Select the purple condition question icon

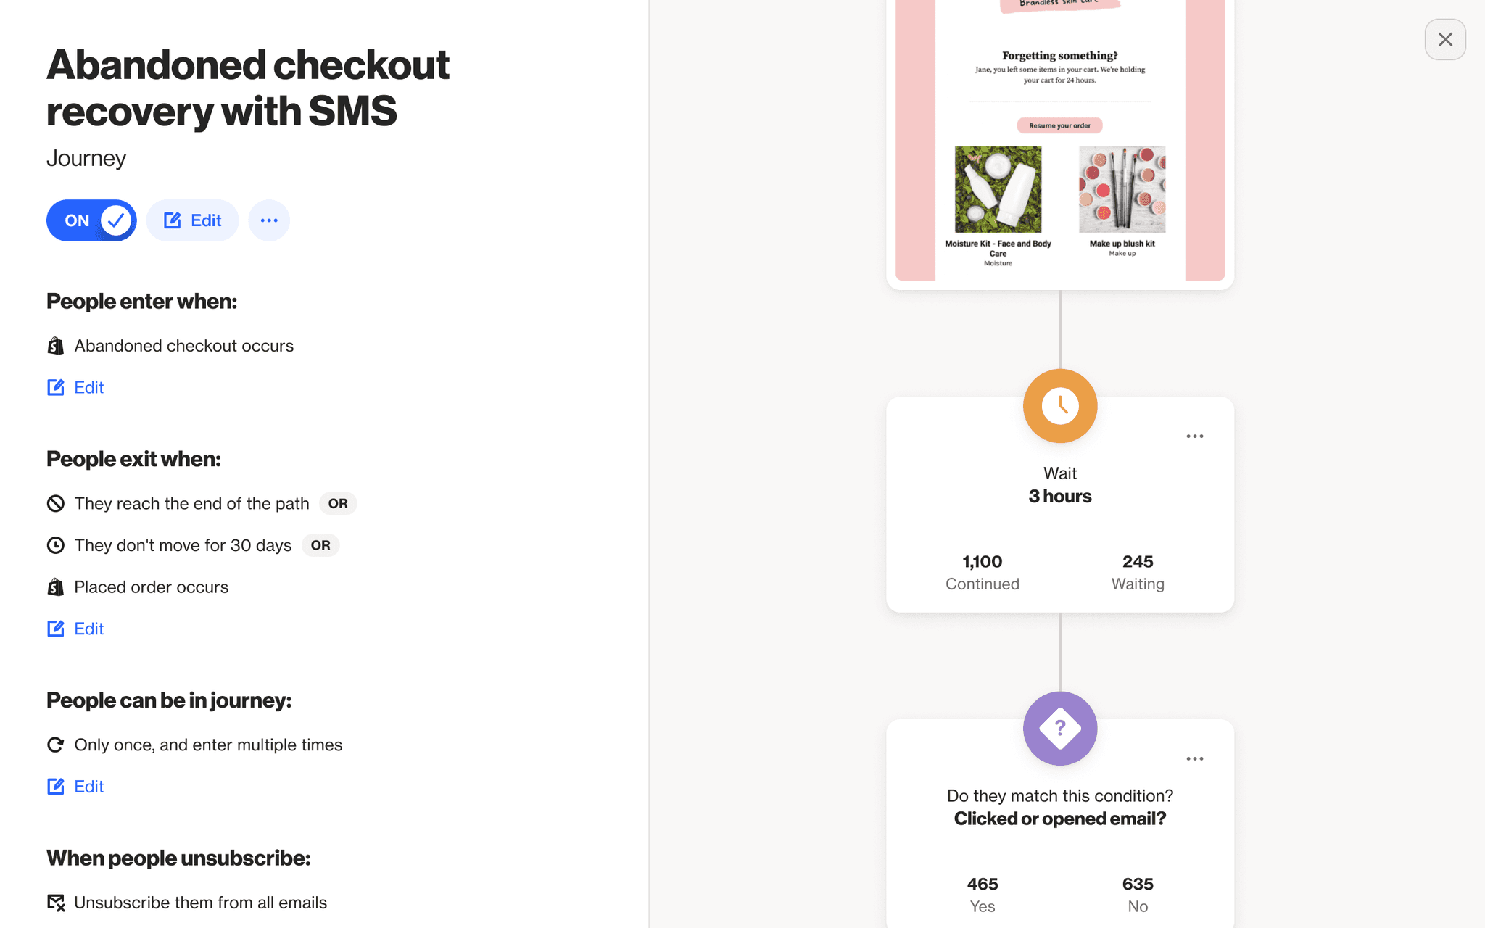[x=1059, y=728]
